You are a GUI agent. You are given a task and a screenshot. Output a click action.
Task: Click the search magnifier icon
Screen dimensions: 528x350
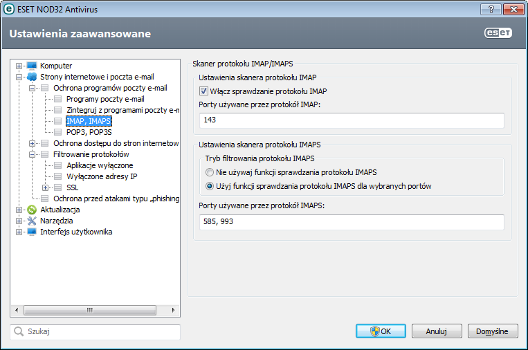(19, 331)
